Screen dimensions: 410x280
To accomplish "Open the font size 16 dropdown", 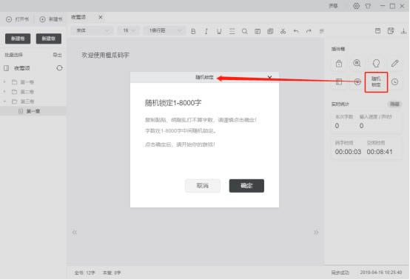I will [129, 30].
